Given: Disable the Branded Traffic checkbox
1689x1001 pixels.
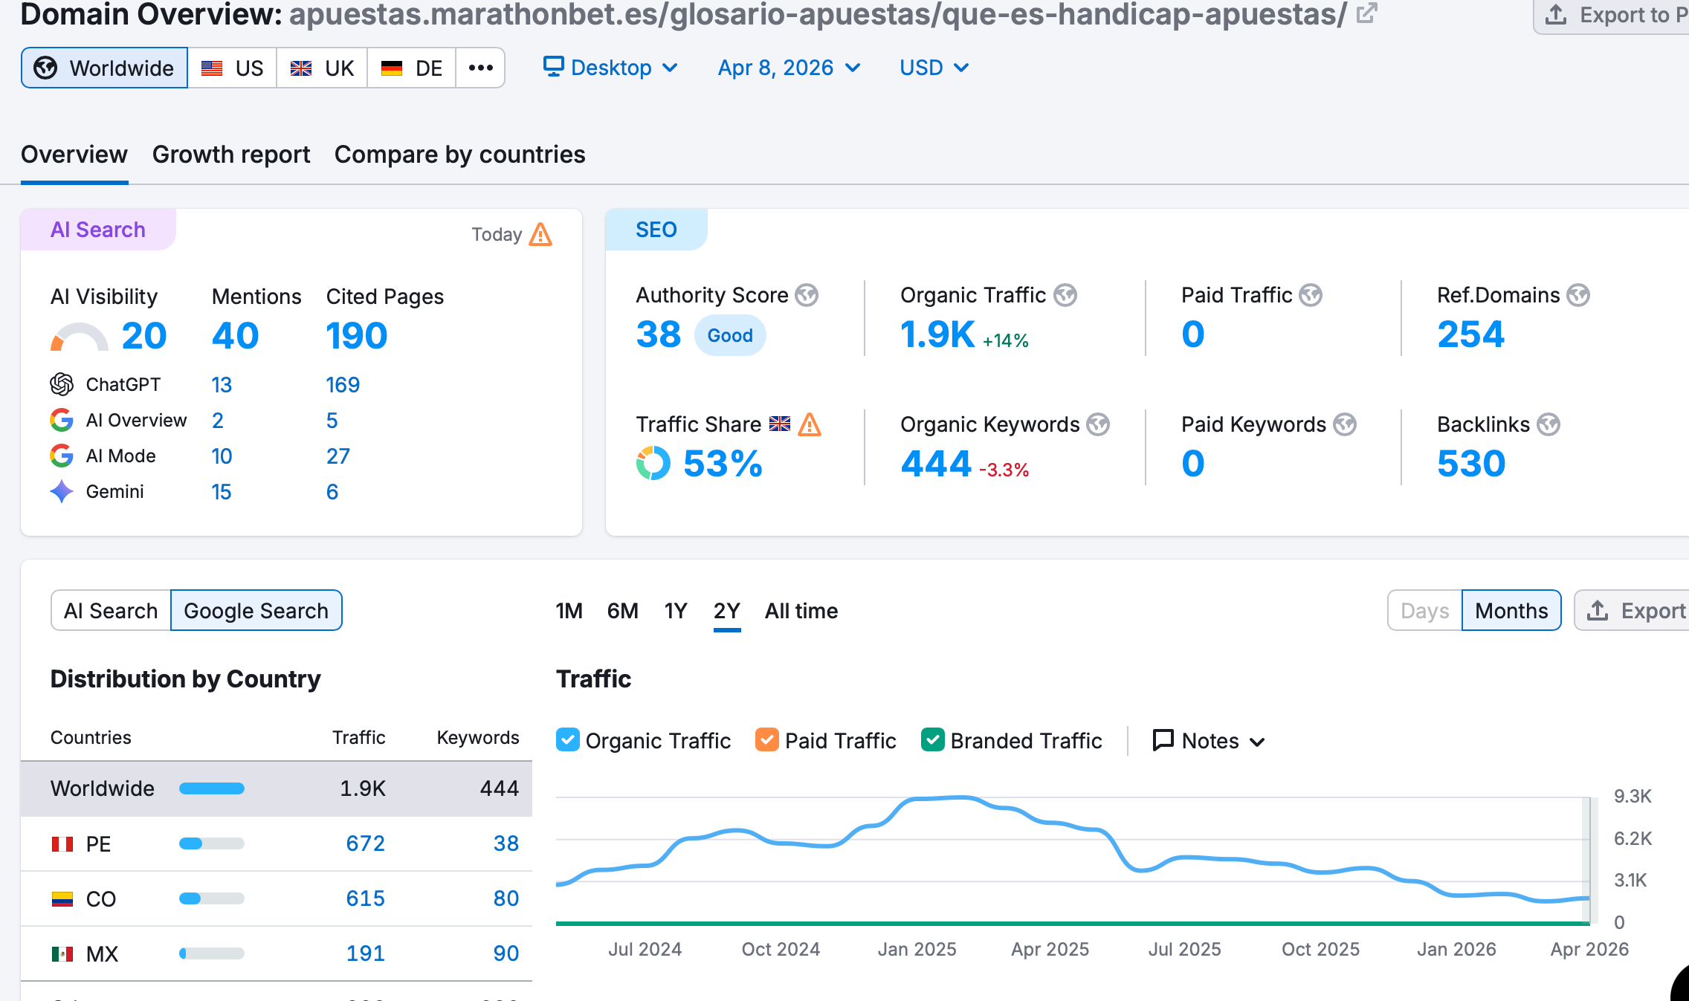Looking at the screenshot, I should click(x=932, y=740).
